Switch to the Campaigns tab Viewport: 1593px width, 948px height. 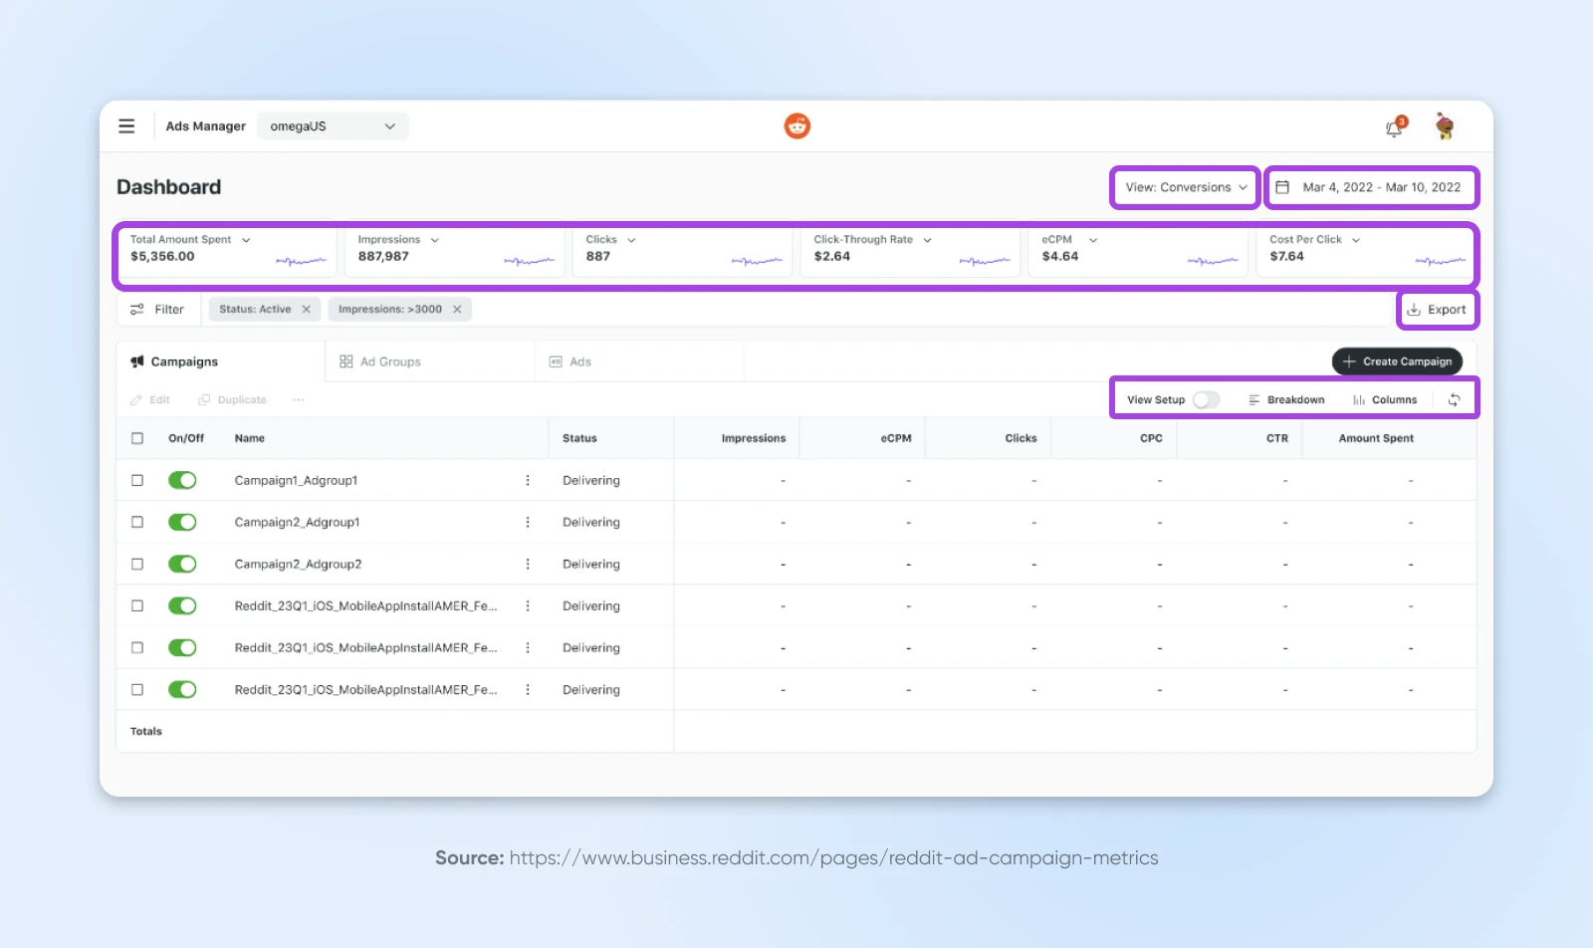(221, 362)
